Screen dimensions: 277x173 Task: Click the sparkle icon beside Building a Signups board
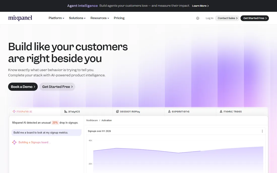click(14, 142)
